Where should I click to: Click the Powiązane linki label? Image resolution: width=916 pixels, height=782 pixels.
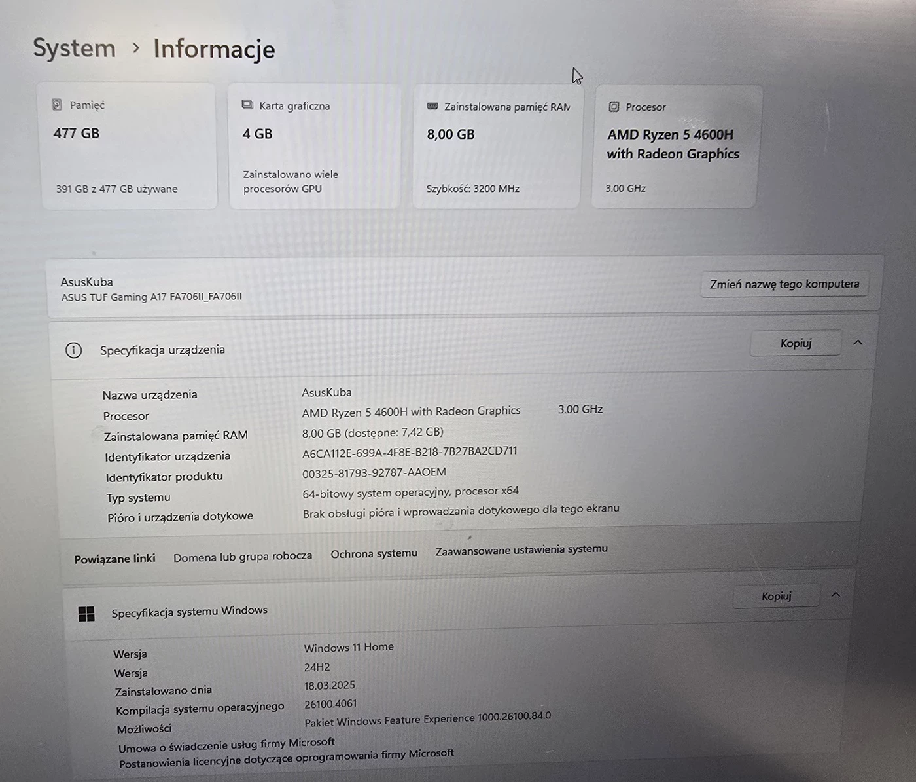114,559
